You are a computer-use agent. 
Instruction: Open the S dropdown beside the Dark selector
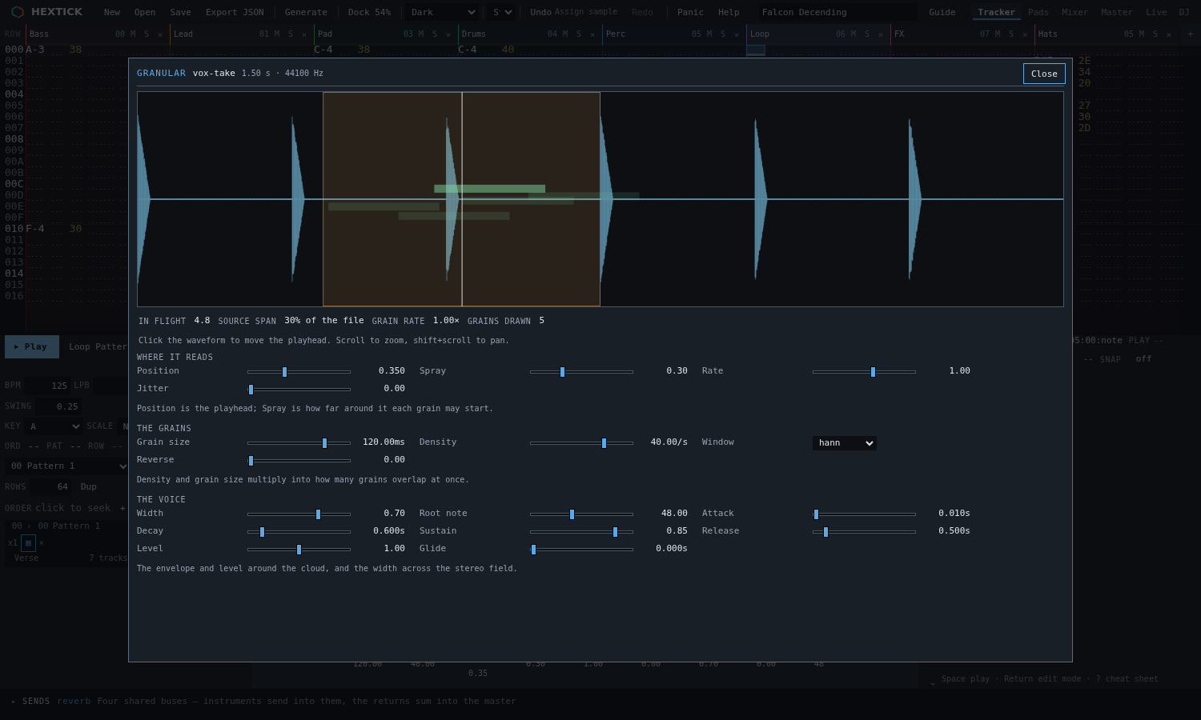click(x=501, y=12)
